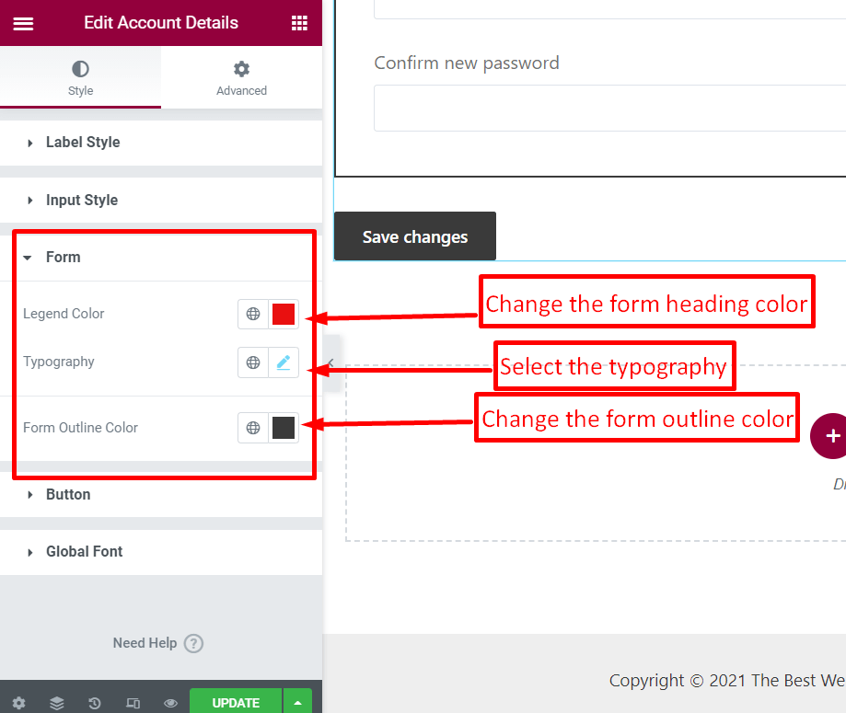The image size is (846, 713).
Task: Toggle global color for Form Outline Color
Action: (253, 428)
